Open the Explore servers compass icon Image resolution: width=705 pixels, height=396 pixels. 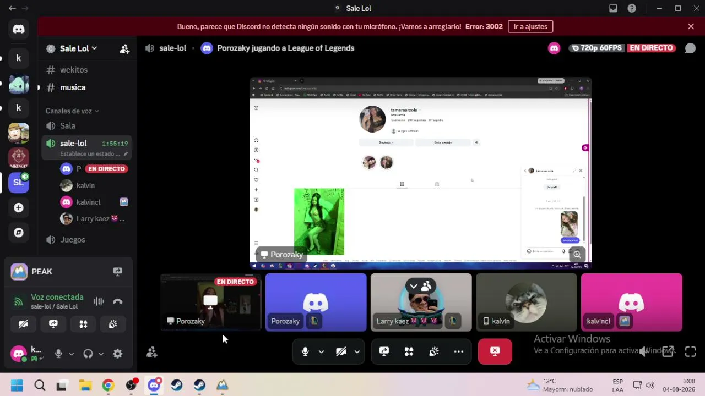19,233
